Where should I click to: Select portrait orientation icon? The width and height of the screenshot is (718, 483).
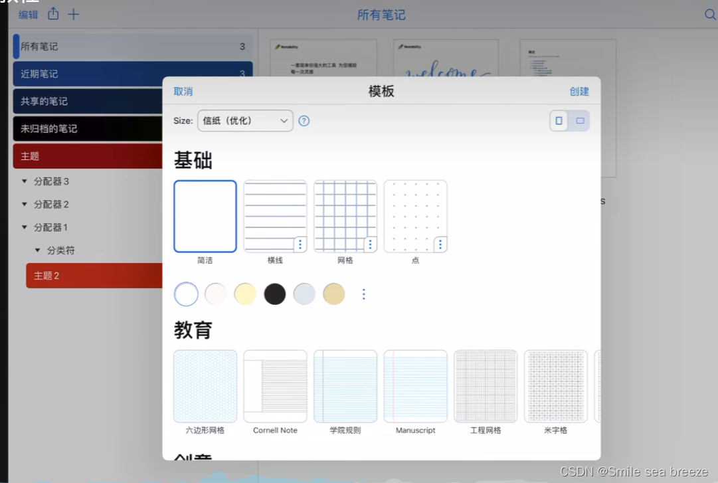[x=559, y=121]
